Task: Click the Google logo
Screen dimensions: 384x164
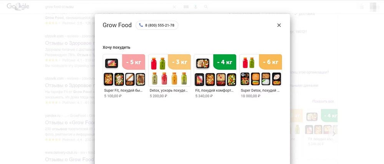Action: click(18, 7)
